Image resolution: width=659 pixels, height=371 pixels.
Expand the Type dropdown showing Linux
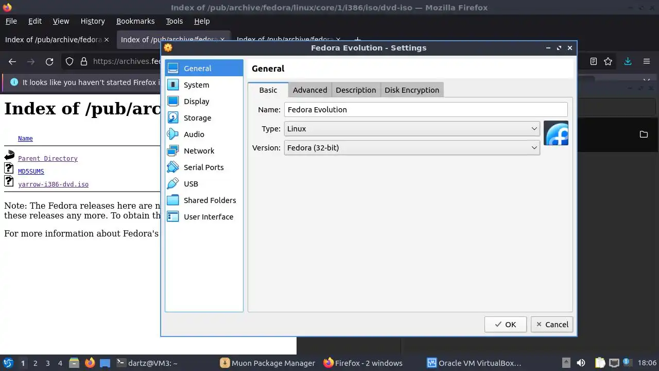point(412,129)
